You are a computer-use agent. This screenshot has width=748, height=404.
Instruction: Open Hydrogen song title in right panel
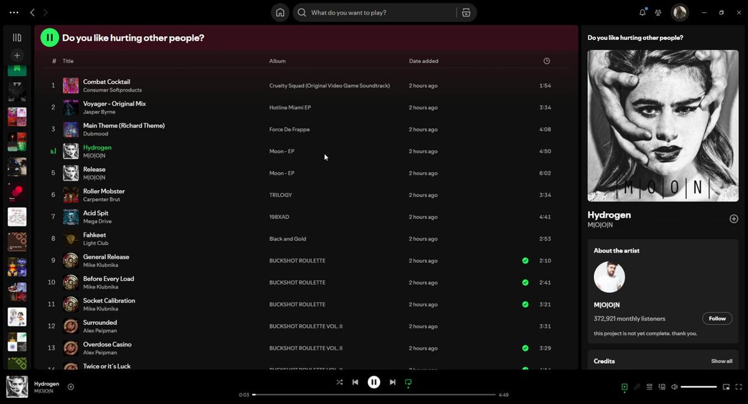point(609,214)
